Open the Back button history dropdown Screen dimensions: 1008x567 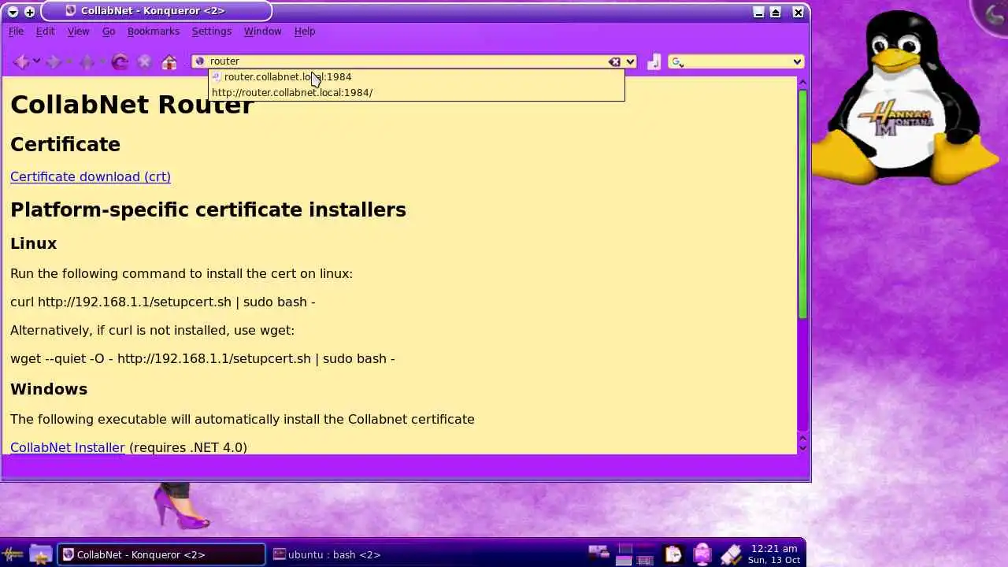pos(36,61)
